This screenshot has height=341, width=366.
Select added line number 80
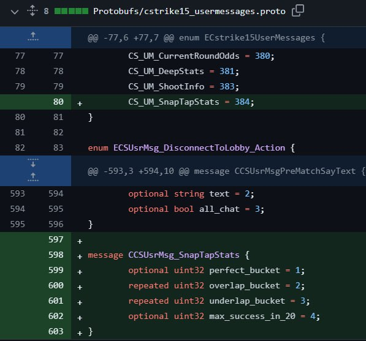point(58,102)
